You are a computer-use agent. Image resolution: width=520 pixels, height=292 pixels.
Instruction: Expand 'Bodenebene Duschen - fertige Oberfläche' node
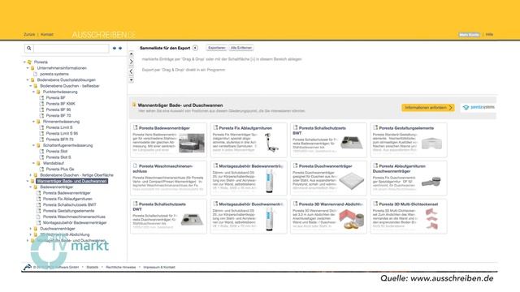[31, 175]
